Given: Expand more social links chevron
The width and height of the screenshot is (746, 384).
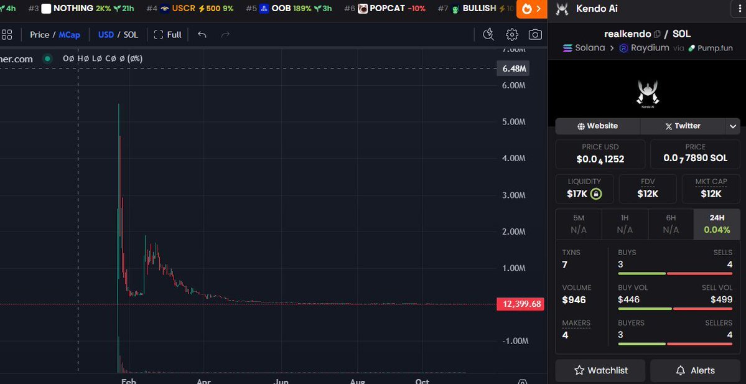Looking at the screenshot, I should (x=733, y=126).
